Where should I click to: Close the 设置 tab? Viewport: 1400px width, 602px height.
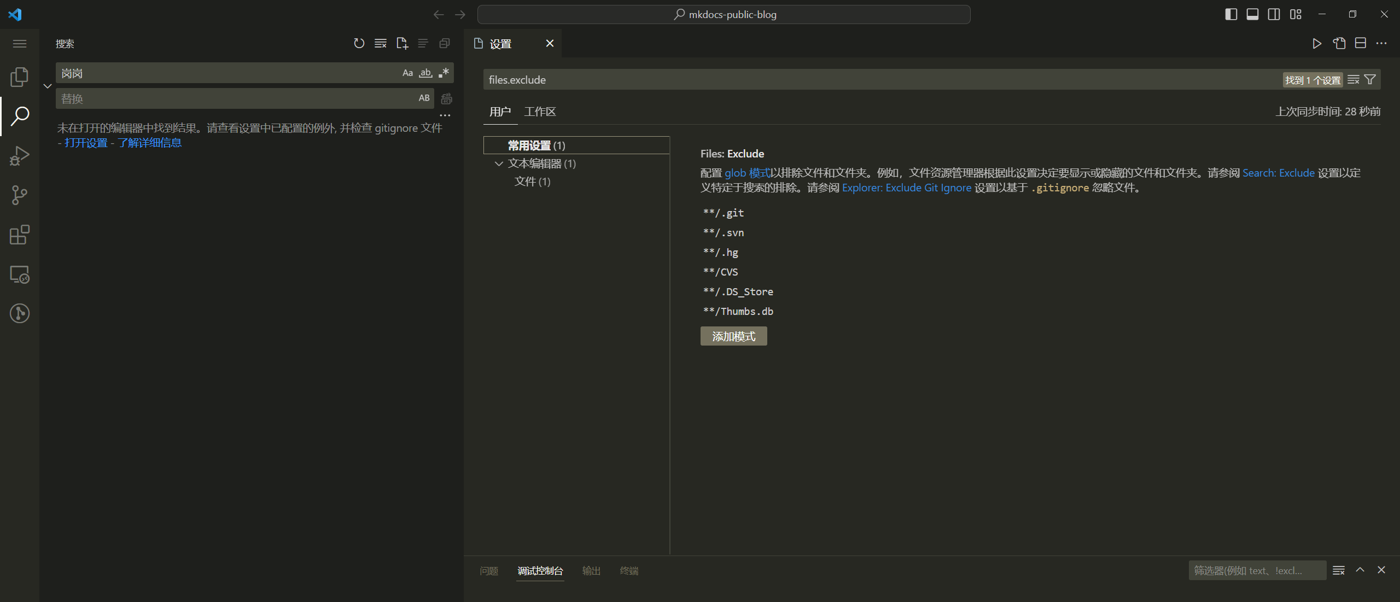550,43
